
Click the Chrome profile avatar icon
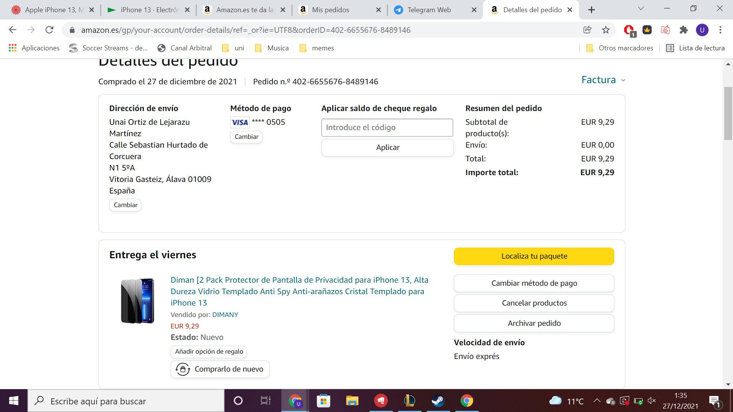click(702, 30)
